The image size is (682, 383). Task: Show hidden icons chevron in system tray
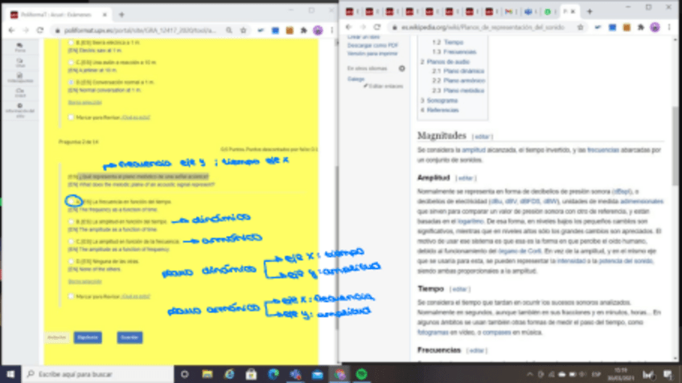tap(530, 374)
